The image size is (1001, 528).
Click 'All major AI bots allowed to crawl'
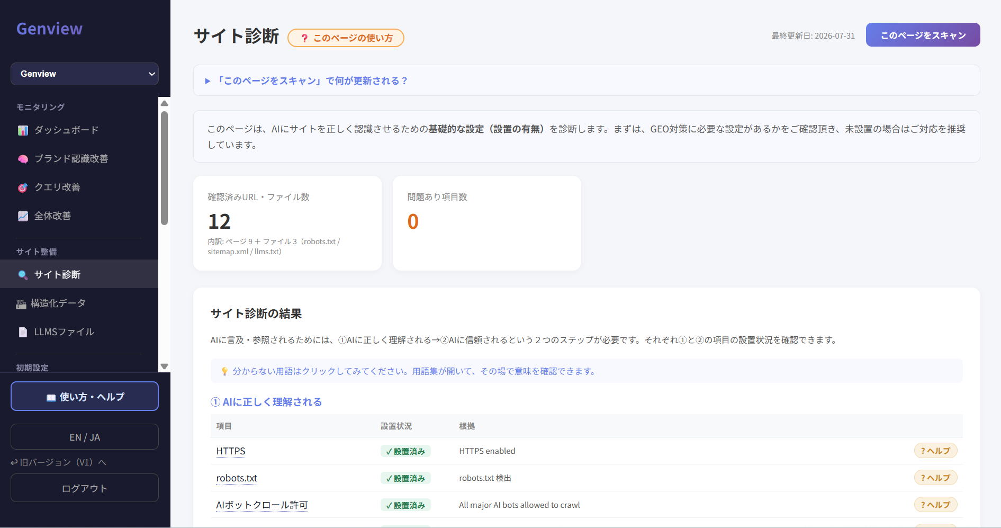(x=519, y=505)
